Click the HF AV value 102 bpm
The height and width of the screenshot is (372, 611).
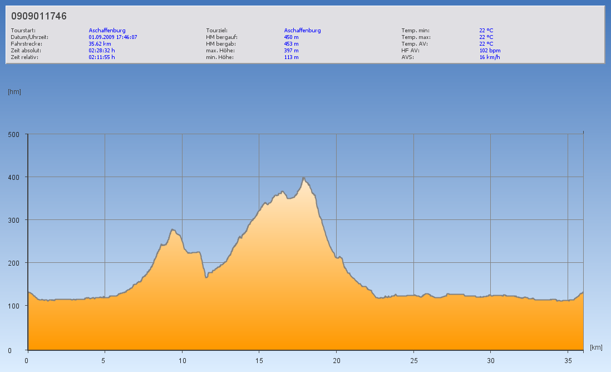tap(490, 50)
